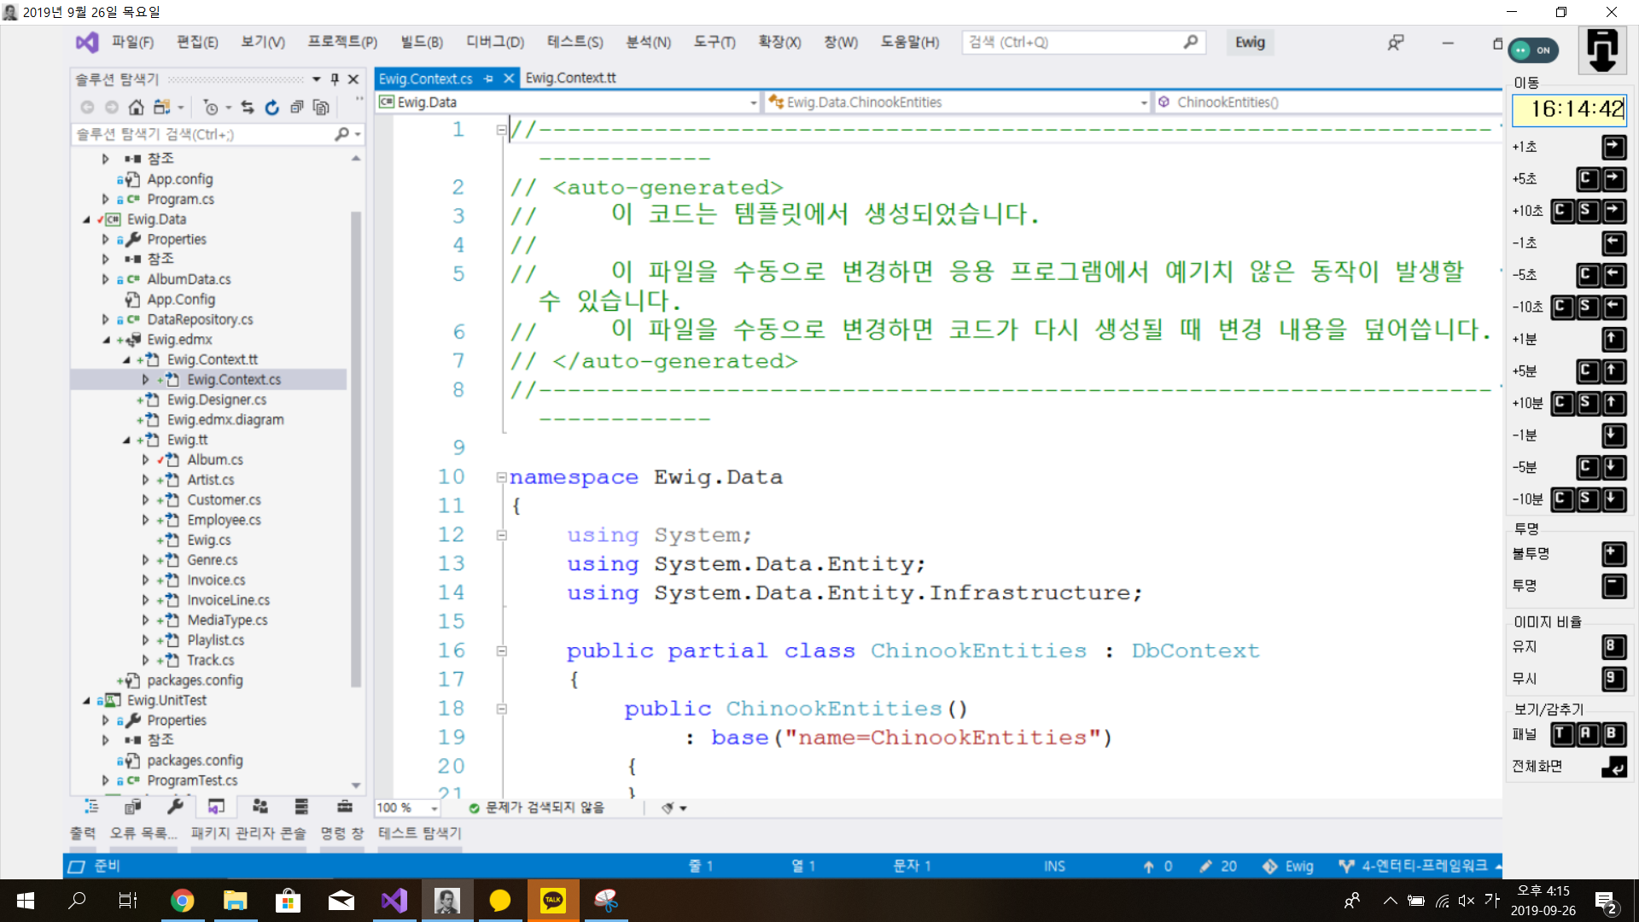Viewport: 1639px width, 922px height.
Task: Collapse the ChinookEntities class code fold at line 16
Action: (502, 651)
